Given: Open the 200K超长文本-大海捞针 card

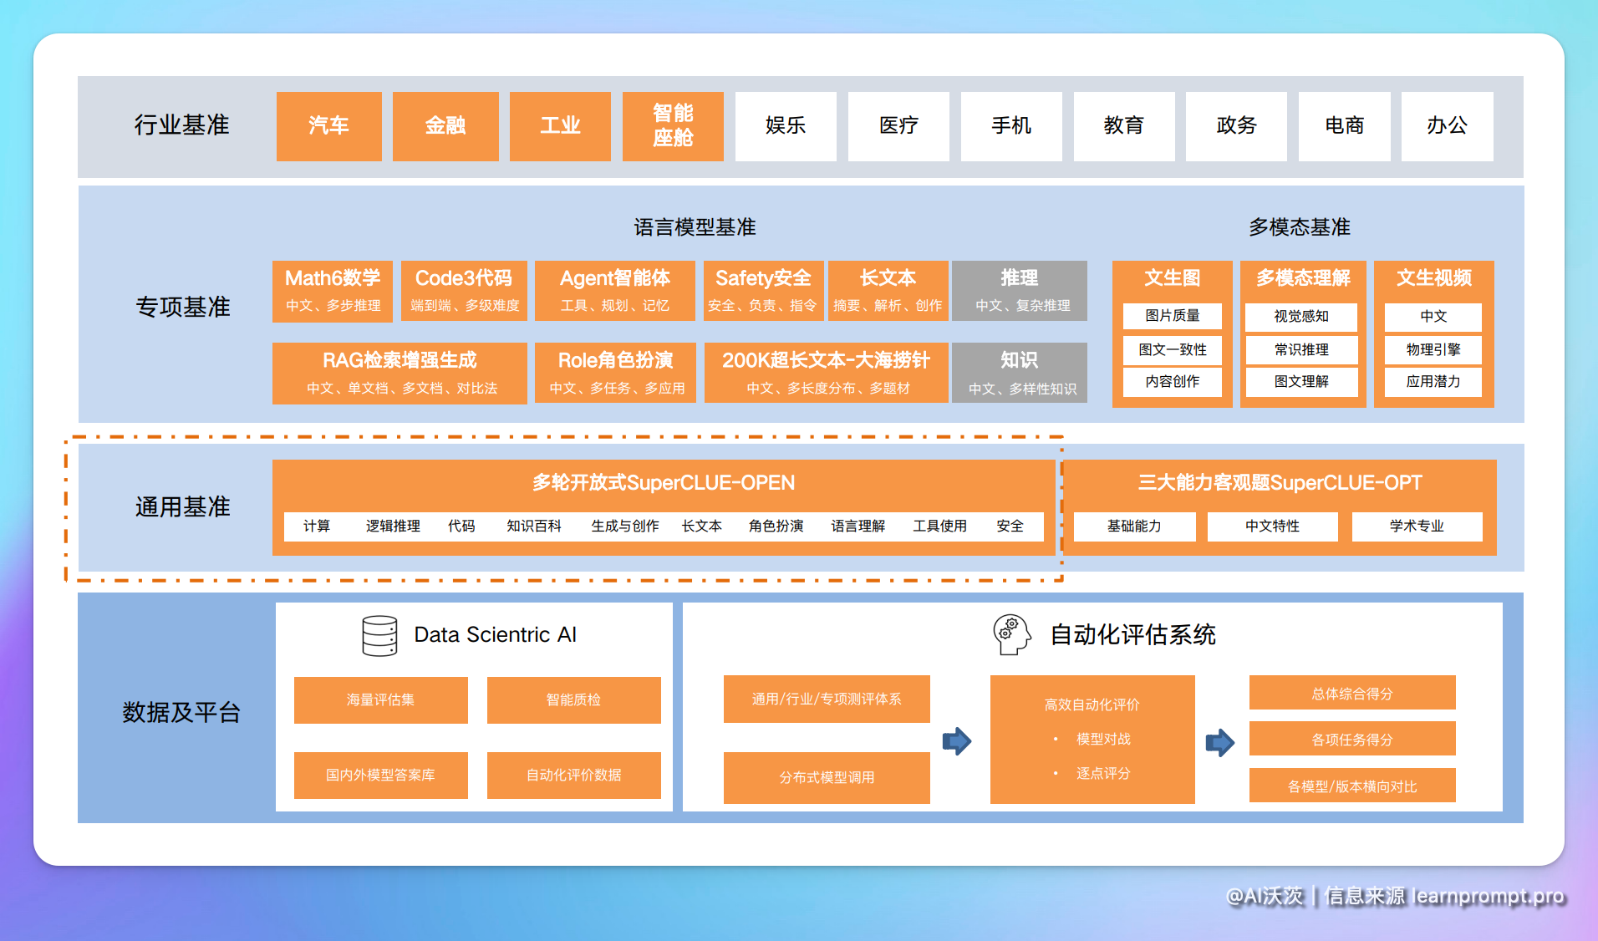Looking at the screenshot, I should click(x=827, y=374).
